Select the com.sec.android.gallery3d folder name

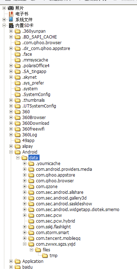pyautogui.click(x=61, y=198)
